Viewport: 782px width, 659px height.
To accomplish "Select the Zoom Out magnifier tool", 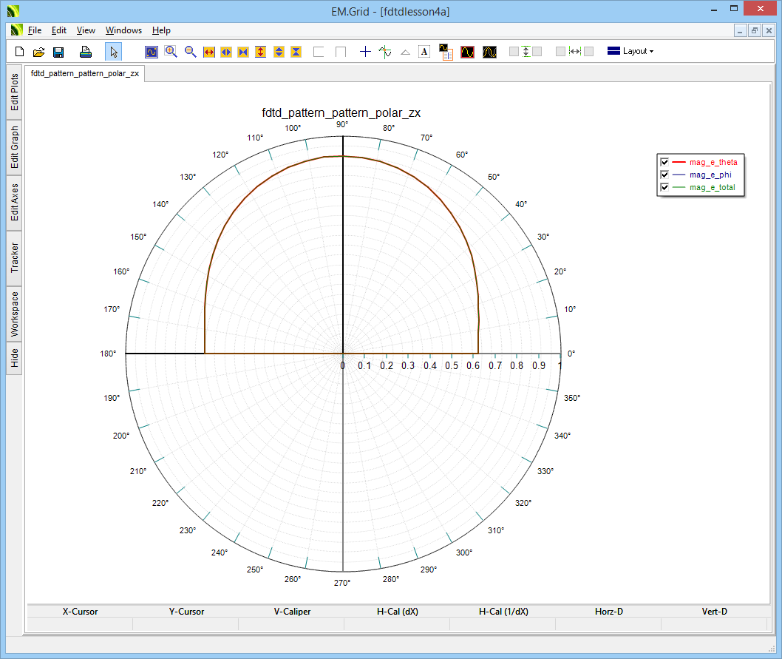I will 190,52.
